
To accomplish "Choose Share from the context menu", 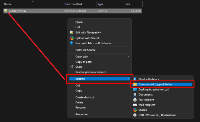I will click(79, 67).
